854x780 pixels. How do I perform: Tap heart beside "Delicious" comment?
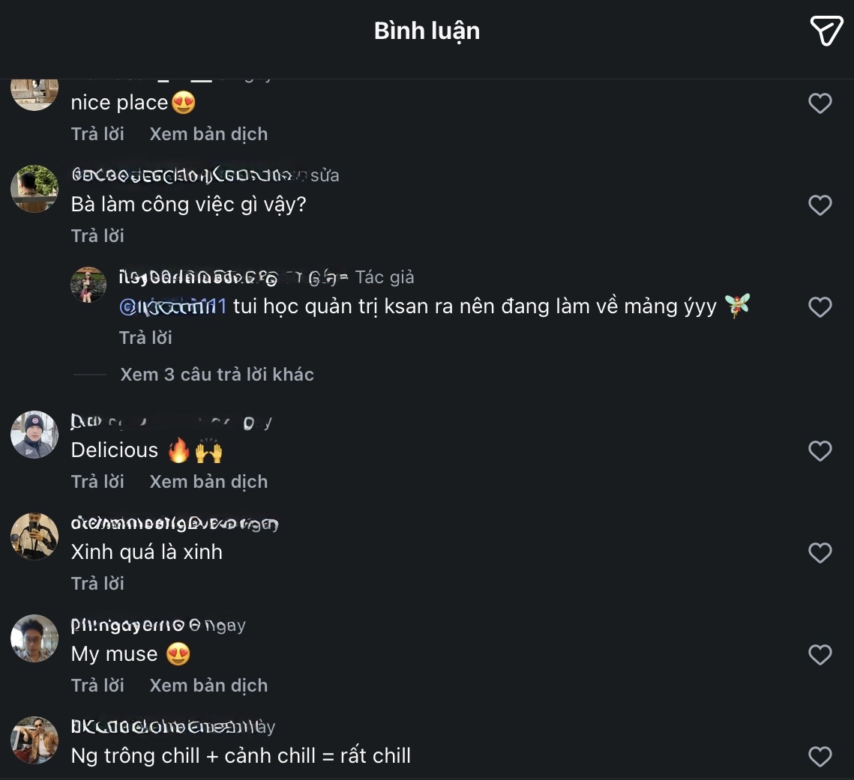point(820,450)
